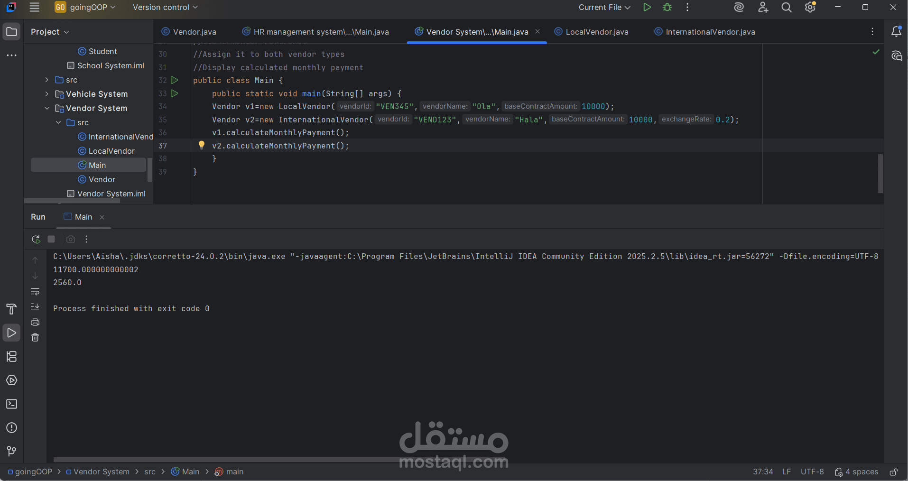Open the AI Assistant swirl icon in title bar
The image size is (908, 481).
point(739,7)
